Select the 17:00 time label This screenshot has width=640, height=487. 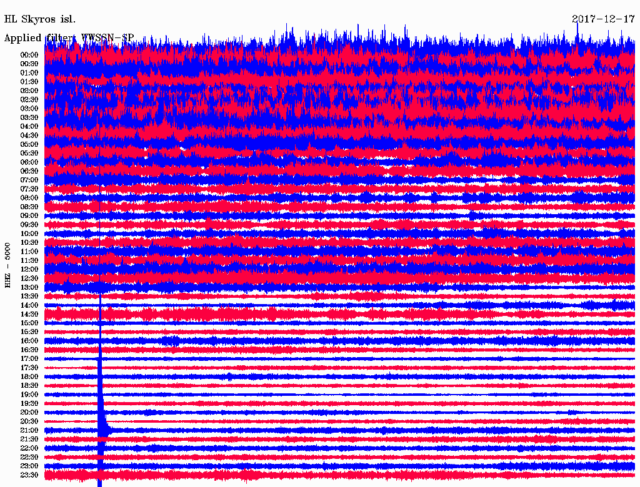[29, 359]
